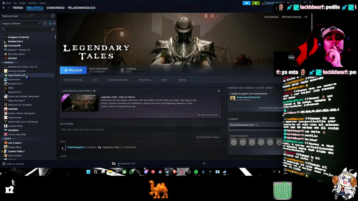Screen dimensions: 358x201
Task: Select Counter-Strike 2 in library
Action: 16,151
